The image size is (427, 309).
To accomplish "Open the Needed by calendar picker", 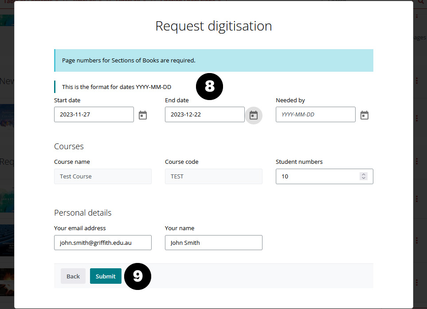I will (x=364, y=115).
